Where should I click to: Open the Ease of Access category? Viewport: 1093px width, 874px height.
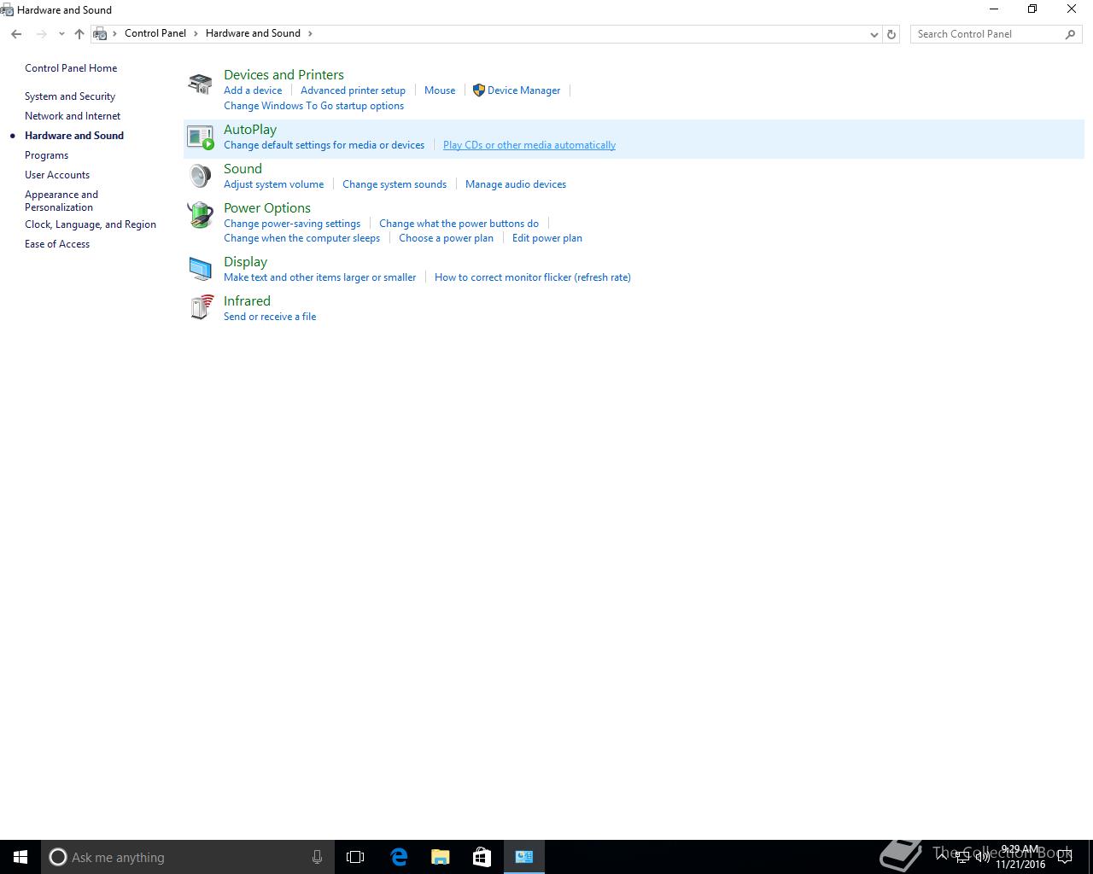click(x=57, y=244)
